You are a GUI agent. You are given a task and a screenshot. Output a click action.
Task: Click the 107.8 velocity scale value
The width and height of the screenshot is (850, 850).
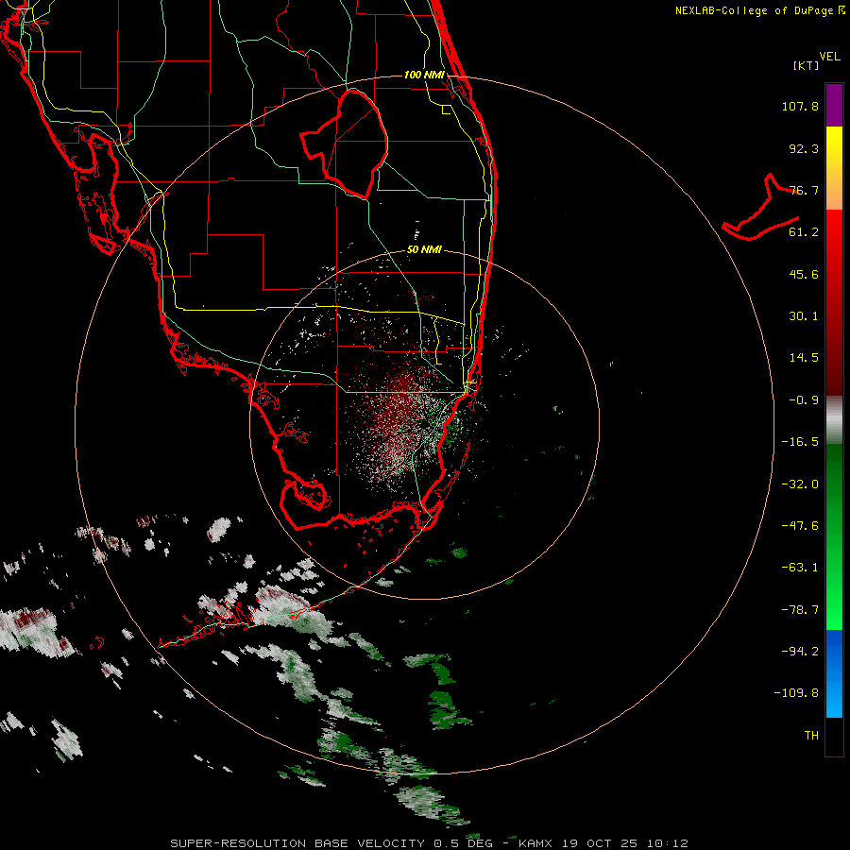(800, 106)
